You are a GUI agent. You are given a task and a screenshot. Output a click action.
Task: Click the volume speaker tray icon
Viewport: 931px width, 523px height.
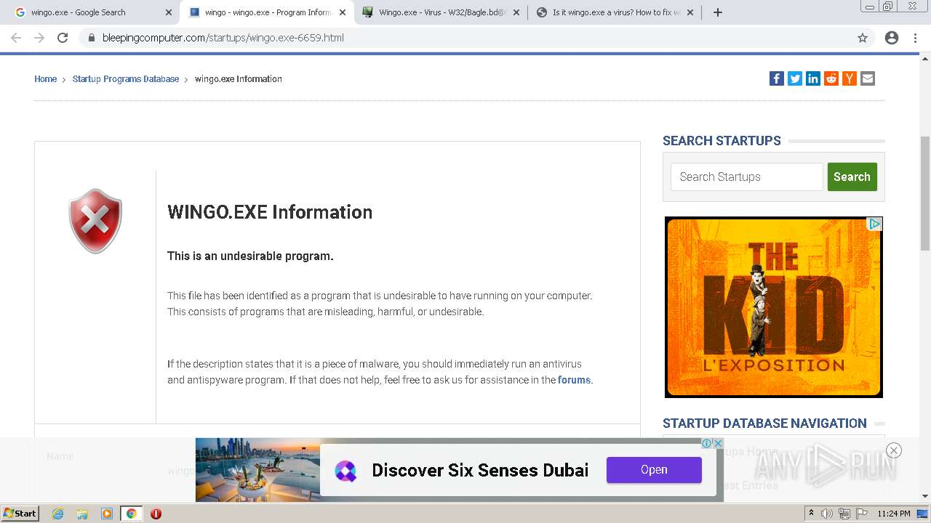pos(827,514)
